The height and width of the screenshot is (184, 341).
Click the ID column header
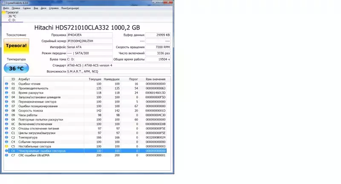pos(13,79)
